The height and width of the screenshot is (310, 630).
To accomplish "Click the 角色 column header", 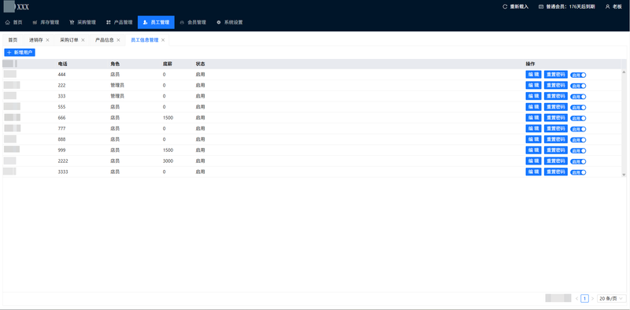I will (x=115, y=64).
